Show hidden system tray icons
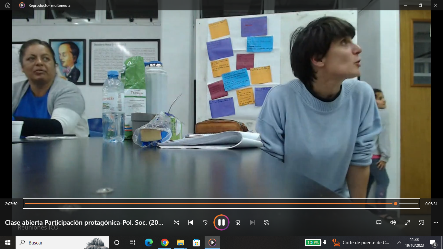This screenshot has width=443, height=249. click(x=399, y=243)
